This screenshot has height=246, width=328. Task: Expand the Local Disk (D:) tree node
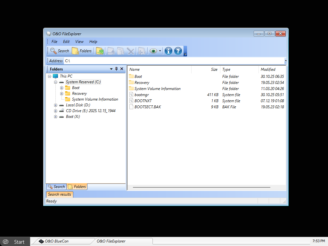pyautogui.click(x=55, y=105)
